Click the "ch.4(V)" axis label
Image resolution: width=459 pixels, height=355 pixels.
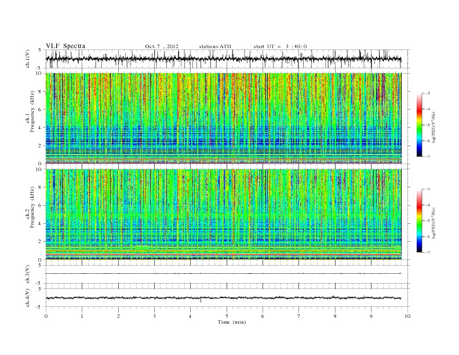[28, 298]
